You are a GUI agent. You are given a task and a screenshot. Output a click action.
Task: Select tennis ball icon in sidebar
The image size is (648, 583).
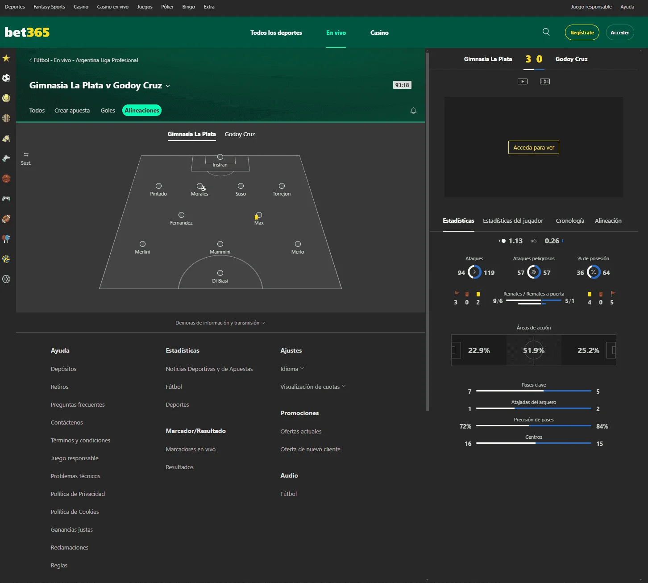coord(6,98)
